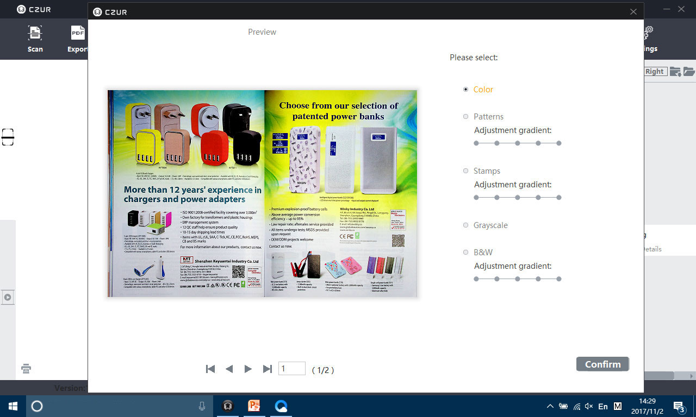Click the horizontal scrollbar at bottom right

tap(659, 376)
